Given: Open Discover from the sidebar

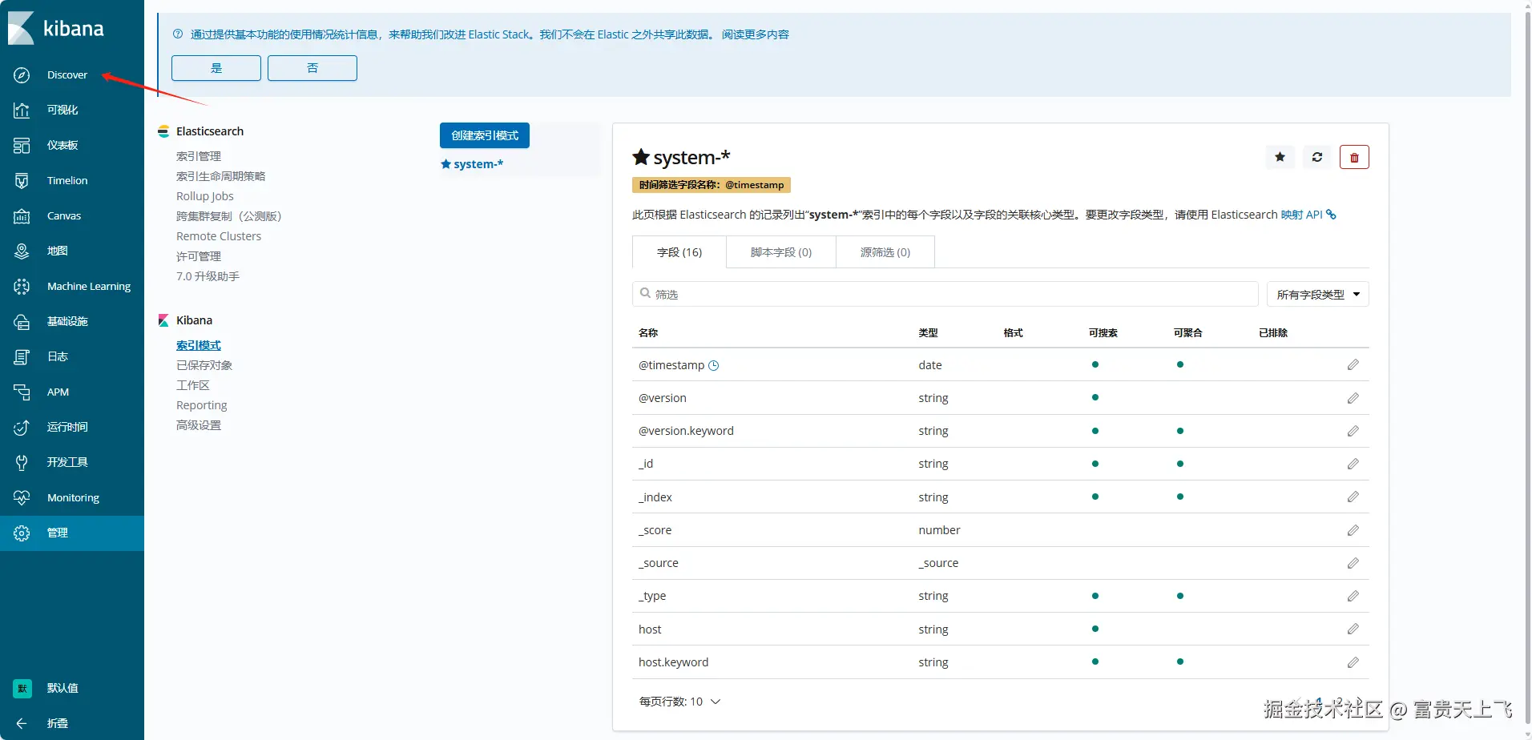Looking at the screenshot, I should coord(67,74).
